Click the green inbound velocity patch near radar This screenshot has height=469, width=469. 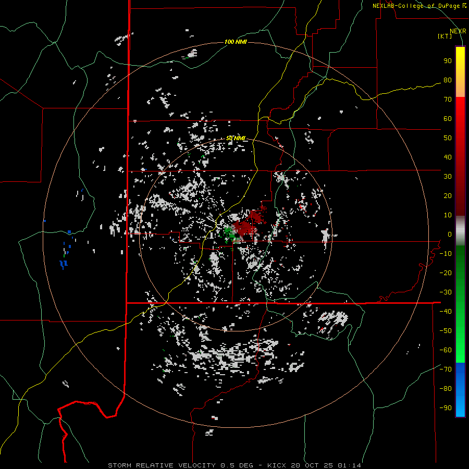[230, 232]
